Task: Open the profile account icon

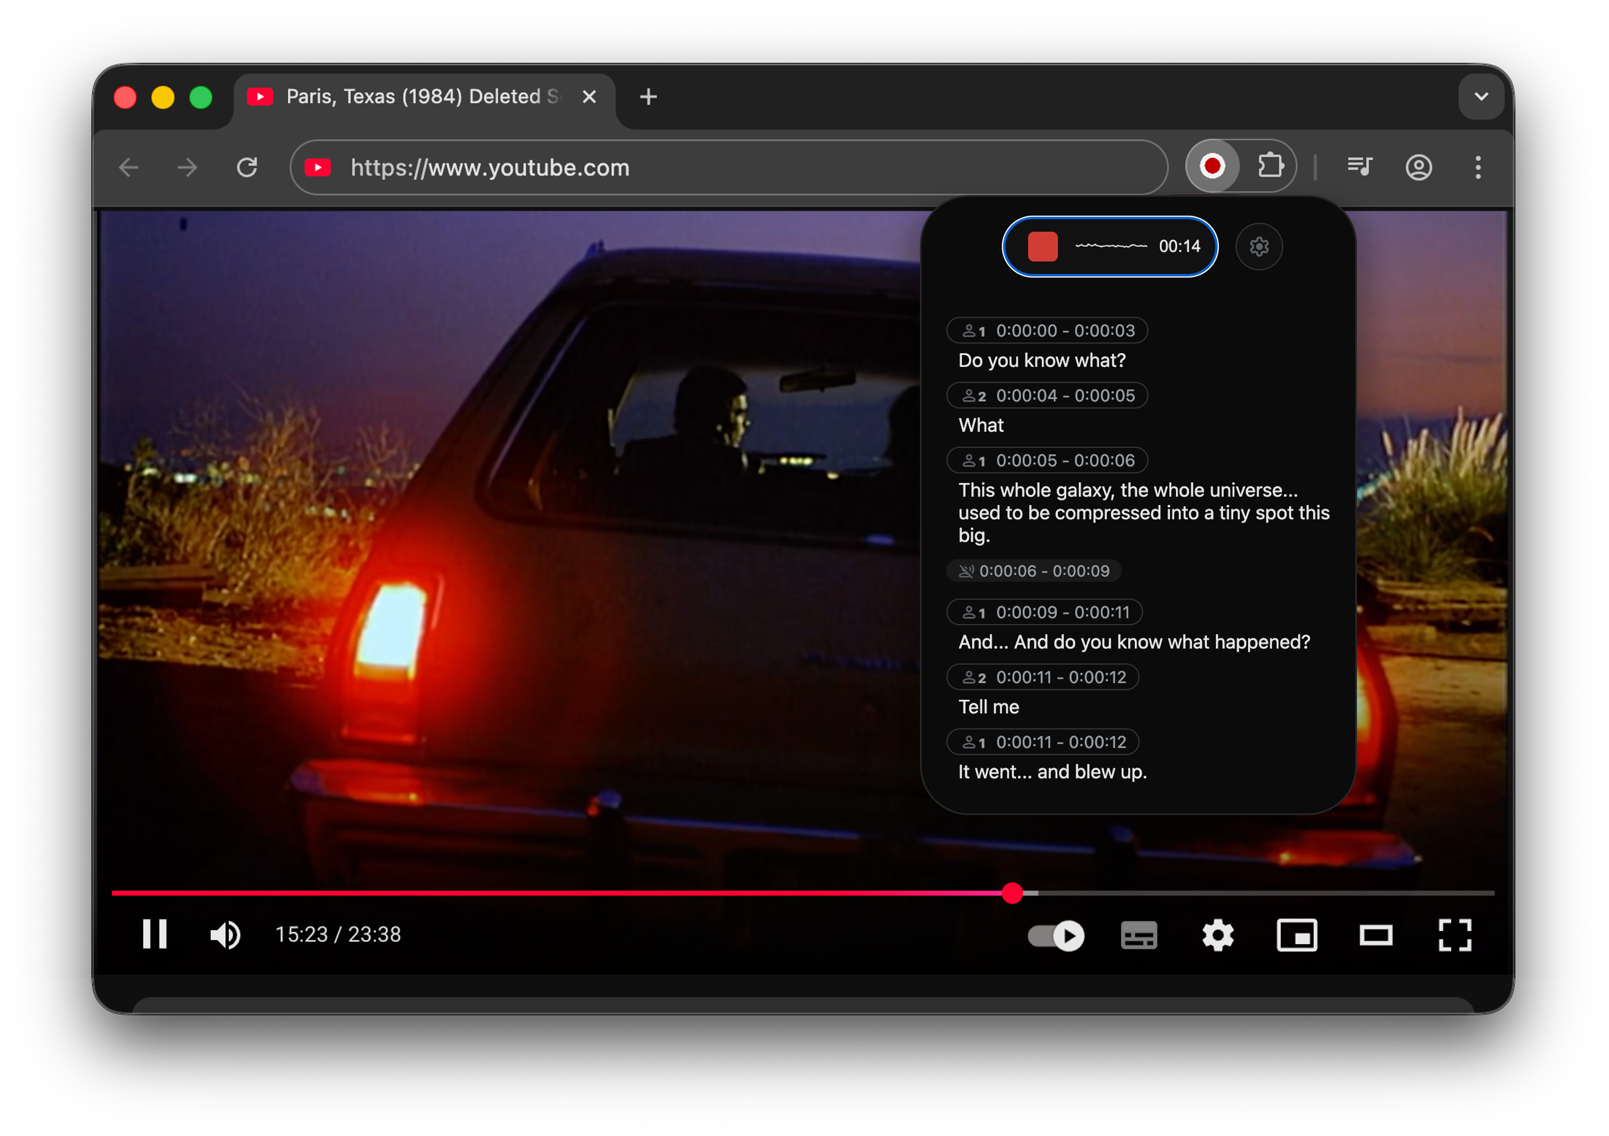Action: (x=1418, y=167)
